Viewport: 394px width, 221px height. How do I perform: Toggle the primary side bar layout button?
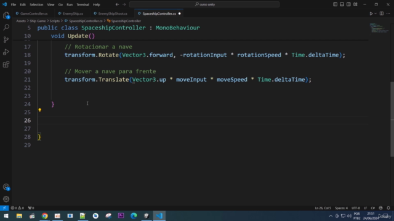335,4
